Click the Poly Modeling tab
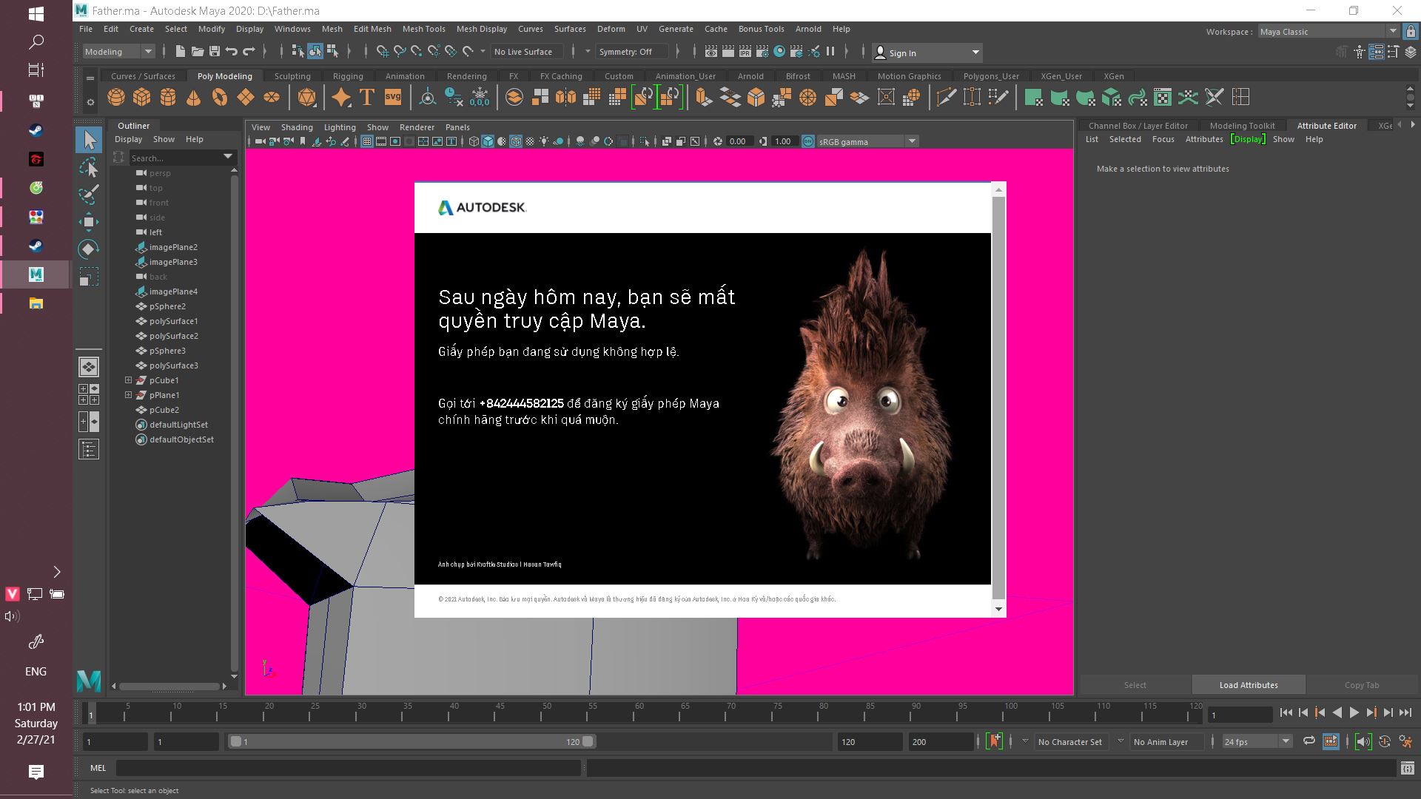Image resolution: width=1421 pixels, height=799 pixels. point(224,76)
